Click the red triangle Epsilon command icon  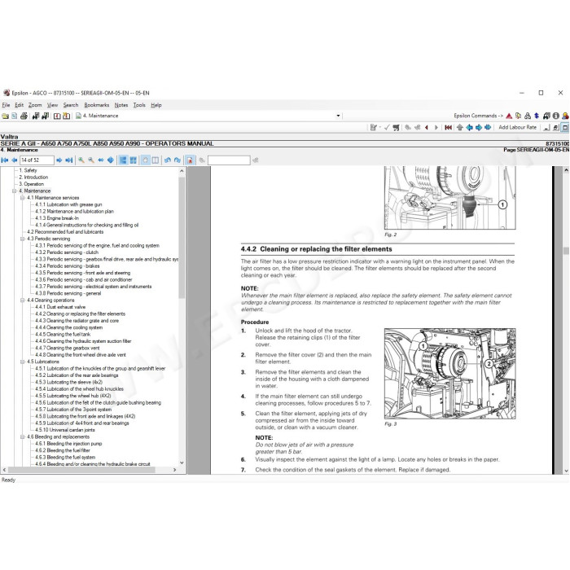point(509,116)
